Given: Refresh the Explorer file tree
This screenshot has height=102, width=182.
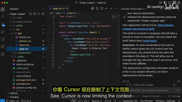Looking at the screenshot, I should coord(39,14).
